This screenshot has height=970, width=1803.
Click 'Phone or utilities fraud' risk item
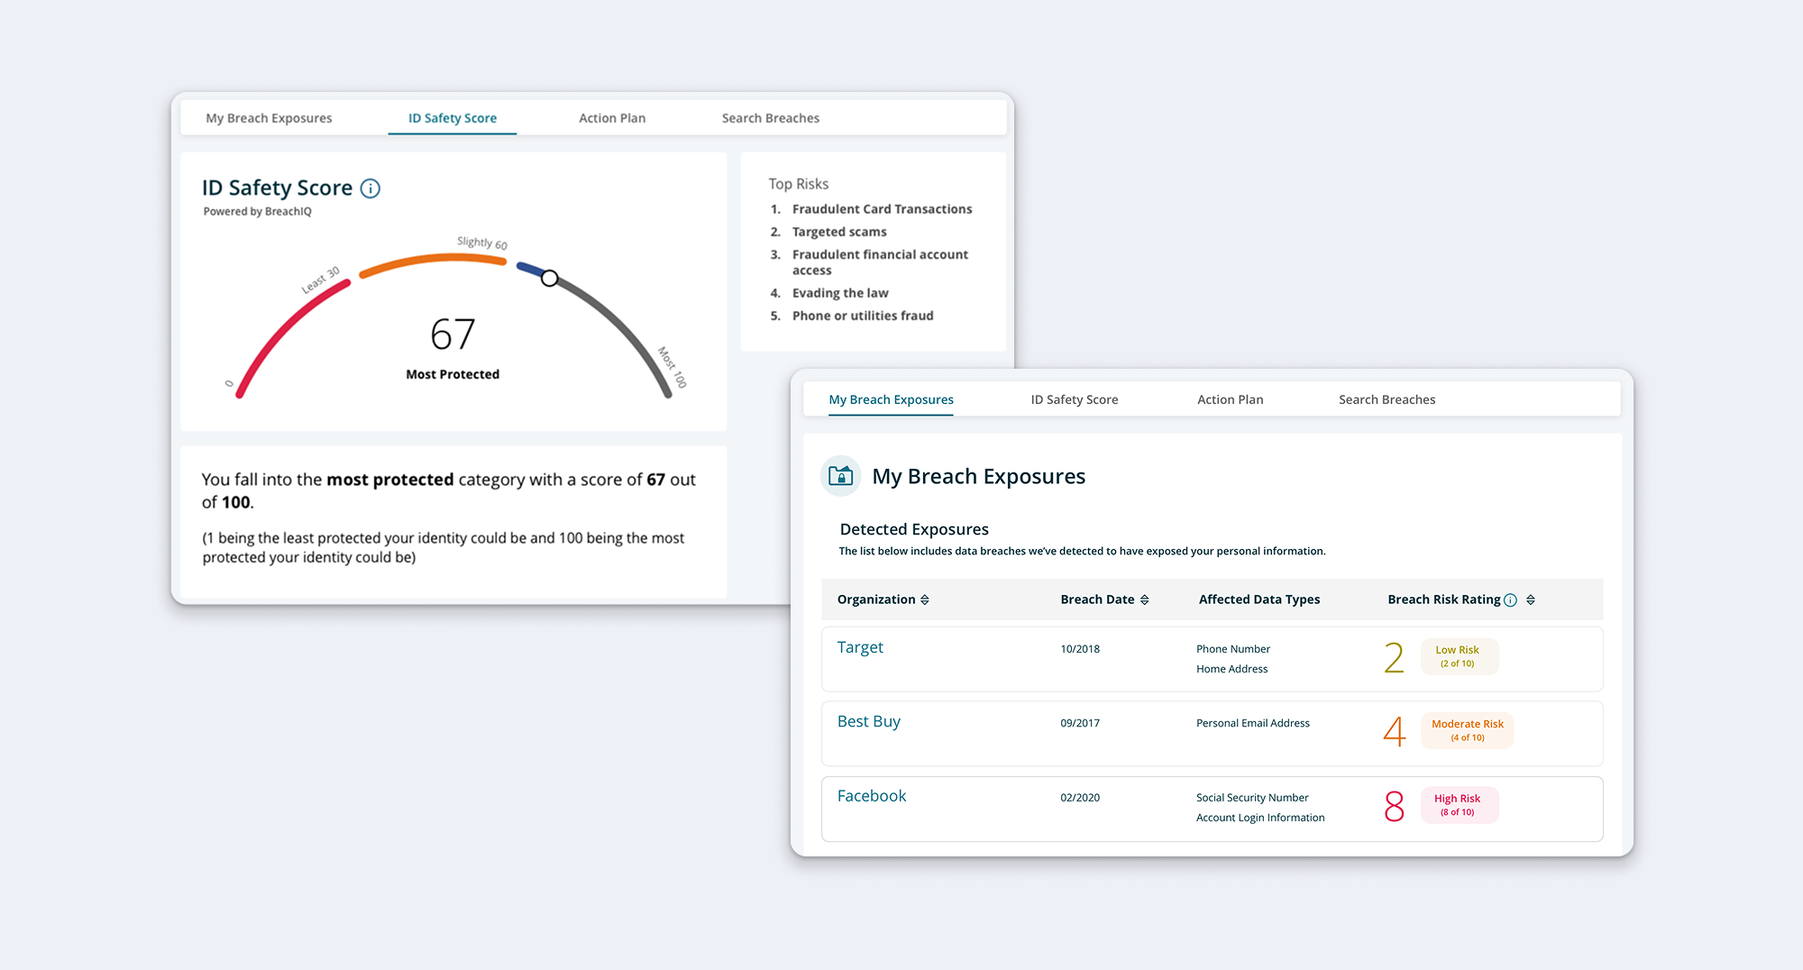(x=863, y=316)
